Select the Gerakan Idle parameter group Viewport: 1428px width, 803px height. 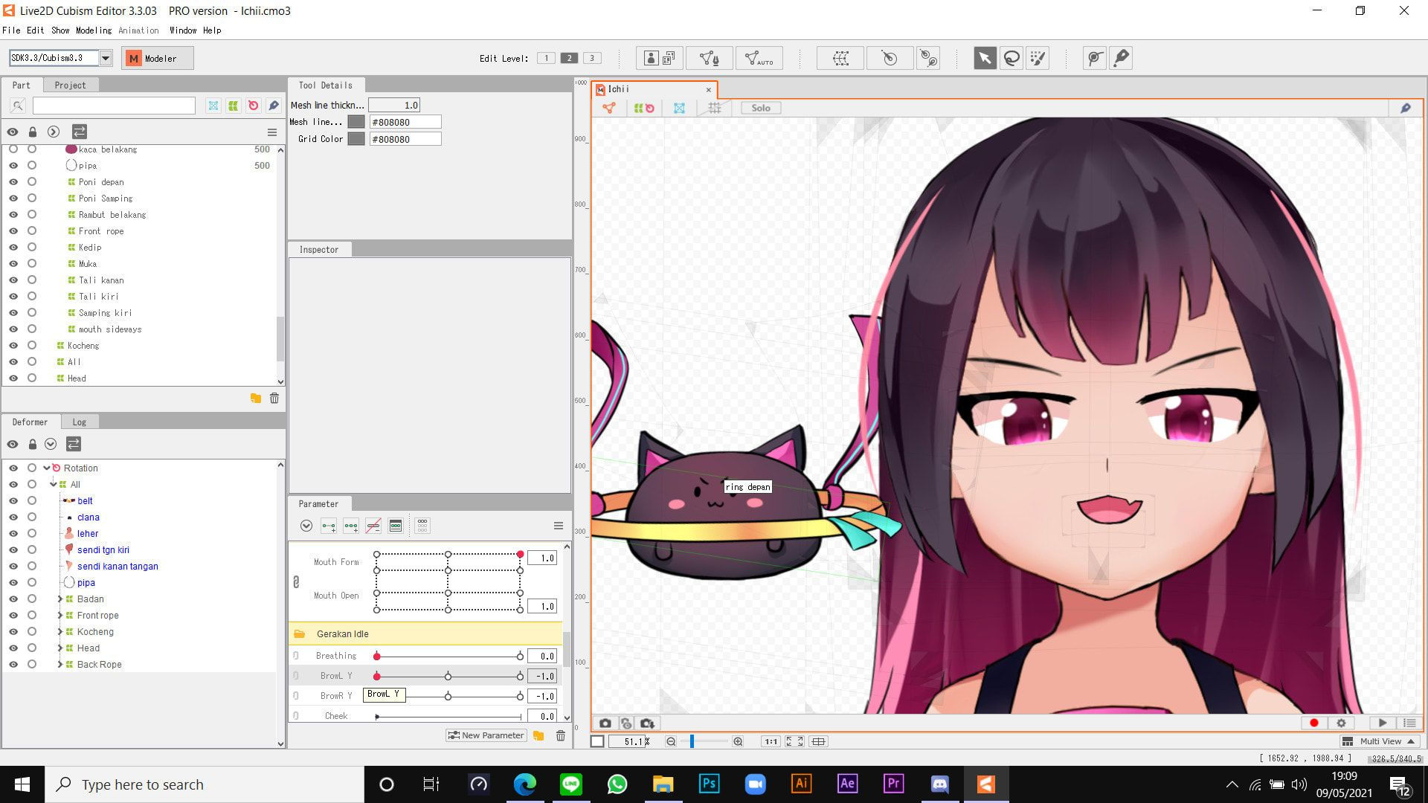(x=425, y=634)
